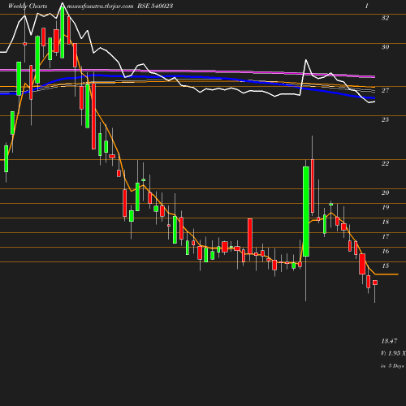Screen dimensions: 406x406
Task: Click the last price value 13.47
Action: click(x=389, y=341)
